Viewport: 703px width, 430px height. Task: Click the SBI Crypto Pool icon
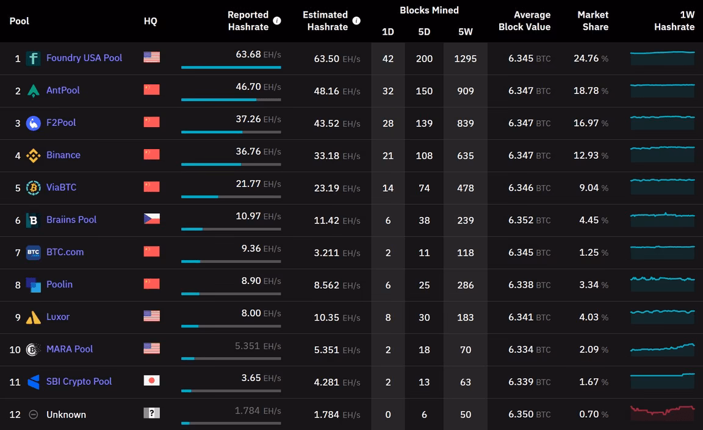[x=34, y=382]
